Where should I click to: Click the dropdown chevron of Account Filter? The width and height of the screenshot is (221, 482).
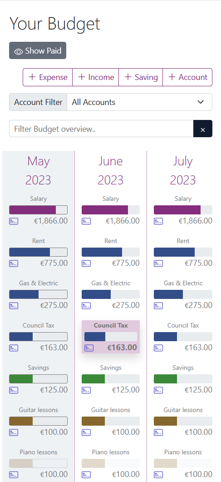(201, 102)
